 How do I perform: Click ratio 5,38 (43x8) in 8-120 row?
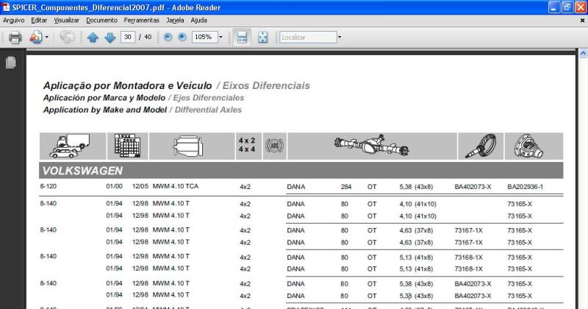(416, 187)
